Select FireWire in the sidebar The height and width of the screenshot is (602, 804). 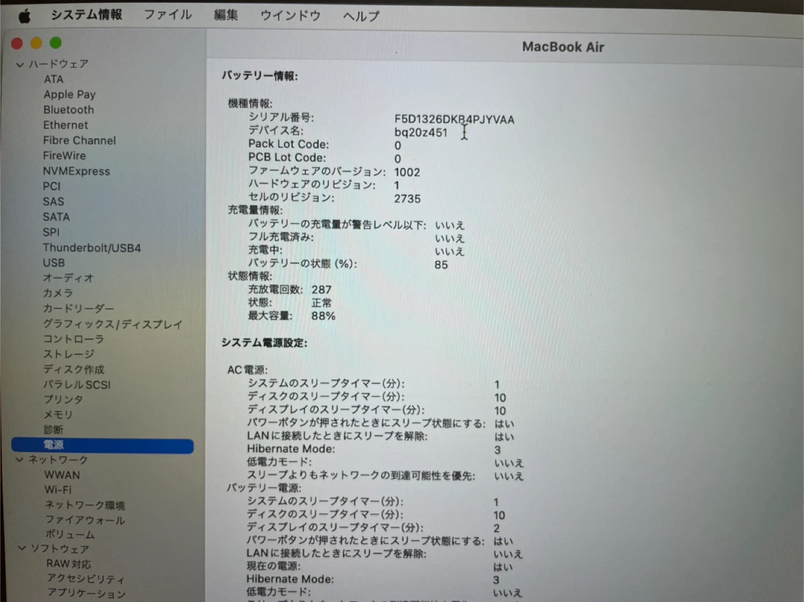[x=64, y=156]
